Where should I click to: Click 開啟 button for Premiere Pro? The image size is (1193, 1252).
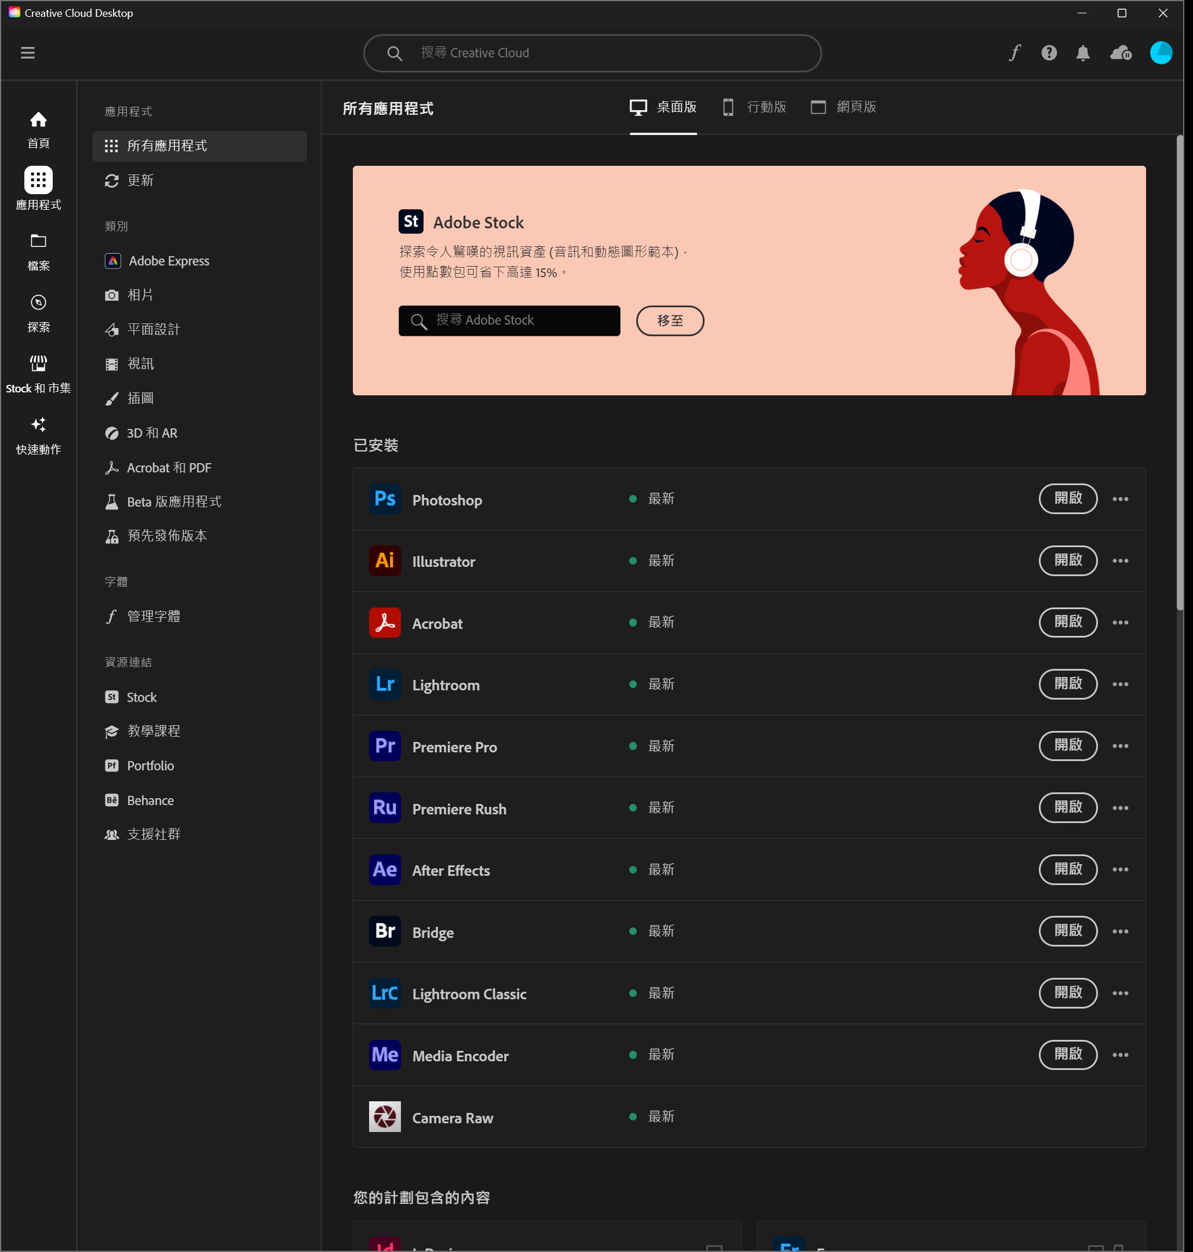[x=1068, y=745]
